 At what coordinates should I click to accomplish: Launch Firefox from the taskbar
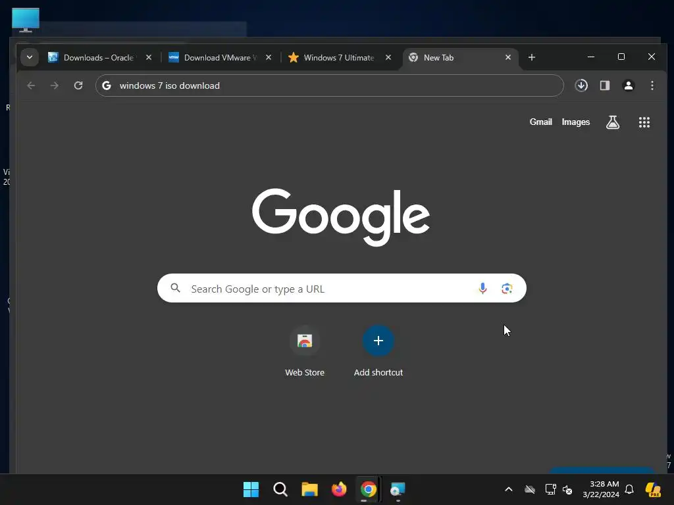pyautogui.click(x=339, y=489)
